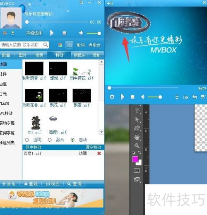Remove 百度1.gif effect with red X
The image size is (207, 215).
(x=99, y=153)
